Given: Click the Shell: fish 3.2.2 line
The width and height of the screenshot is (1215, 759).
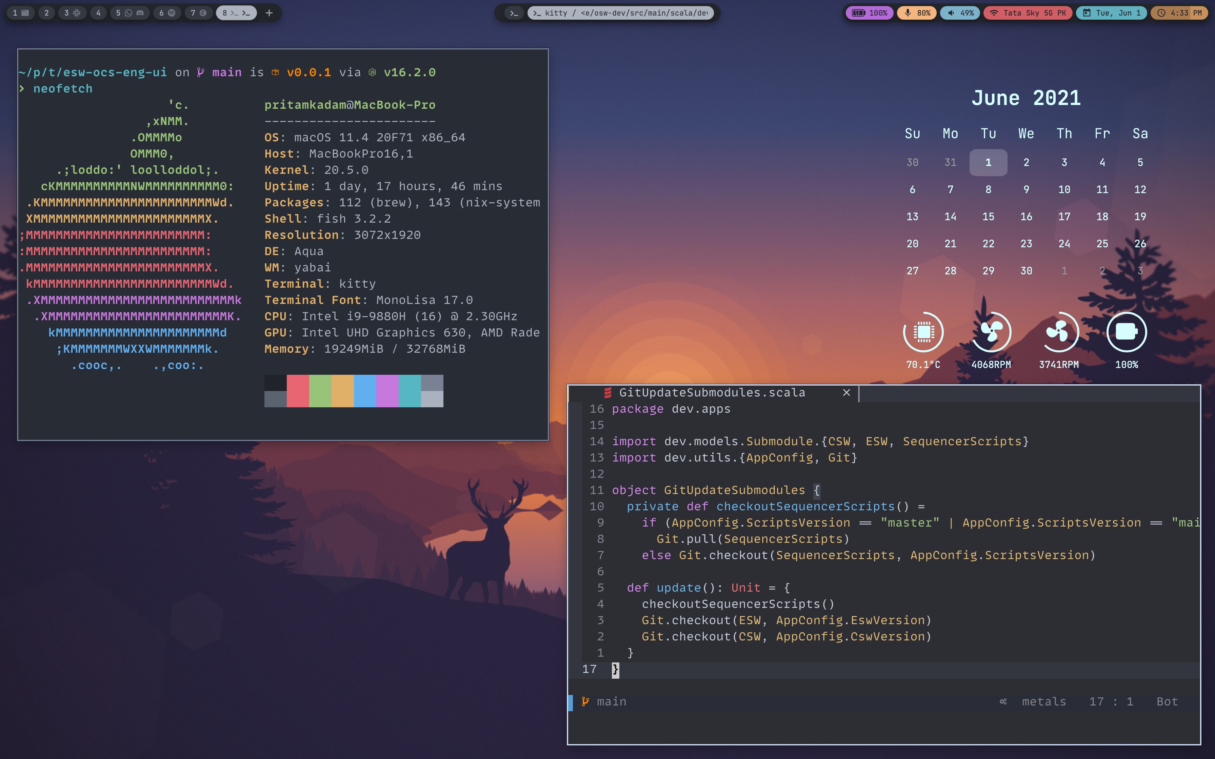Looking at the screenshot, I should click(327, 218).
